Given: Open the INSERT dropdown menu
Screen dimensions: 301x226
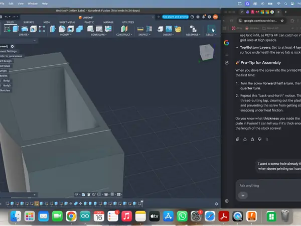Looking at the screenshot, I should coord(169,35).
